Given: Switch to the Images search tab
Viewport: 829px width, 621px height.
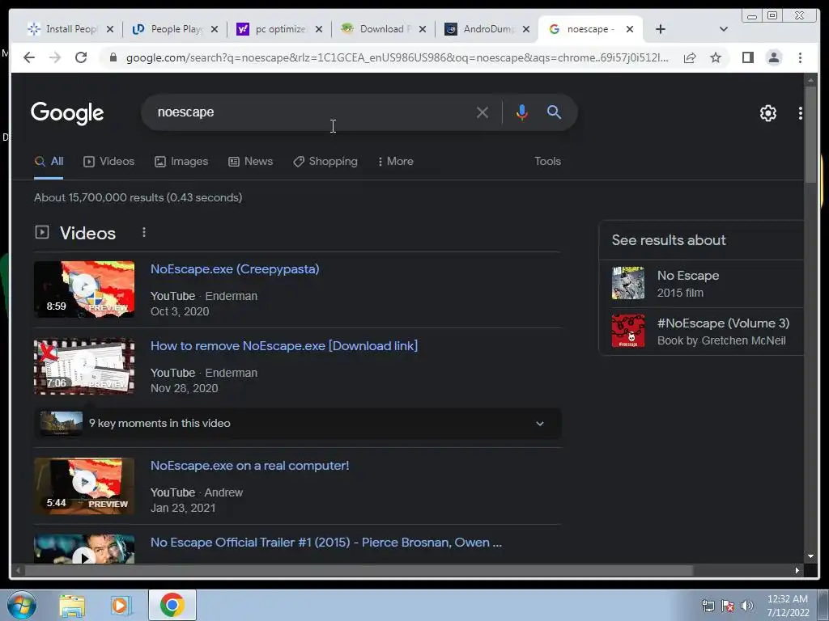Looking at the screenshot, I should pos(181,162).
